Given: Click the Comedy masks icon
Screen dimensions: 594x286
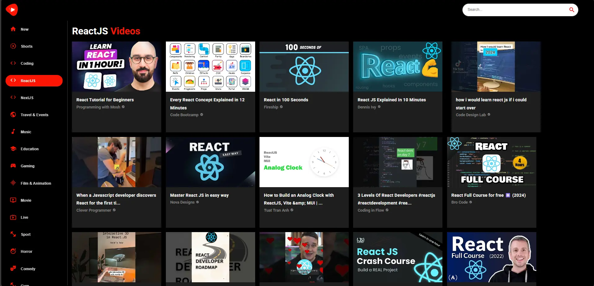Looking at the screenshot, I should point(13,269).
